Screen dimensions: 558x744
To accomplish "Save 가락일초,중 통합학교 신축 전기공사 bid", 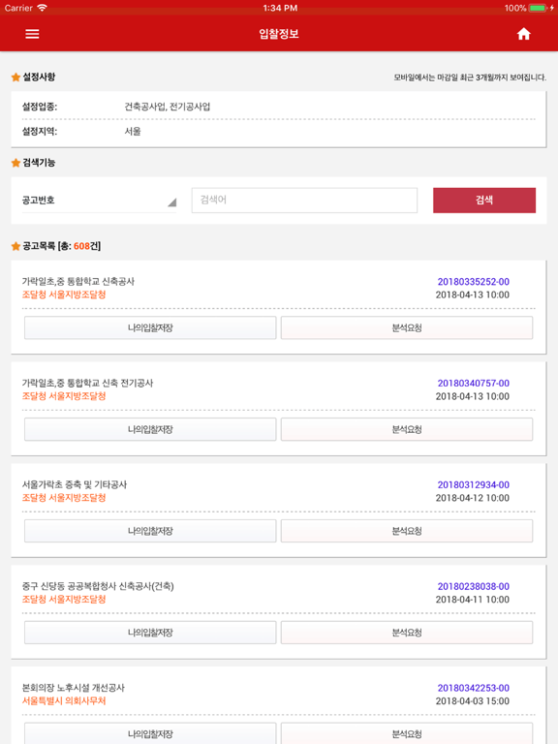I will 150,429.
